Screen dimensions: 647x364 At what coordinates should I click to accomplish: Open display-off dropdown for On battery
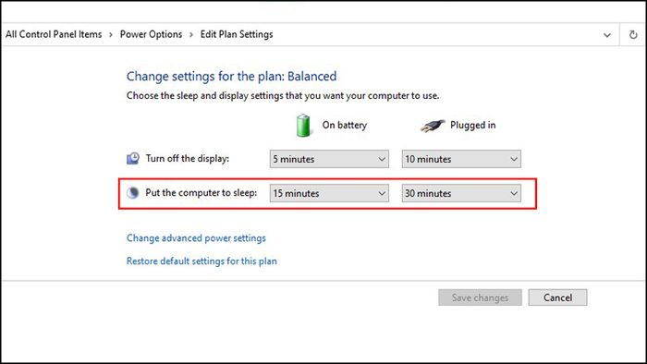coord(329,159)
